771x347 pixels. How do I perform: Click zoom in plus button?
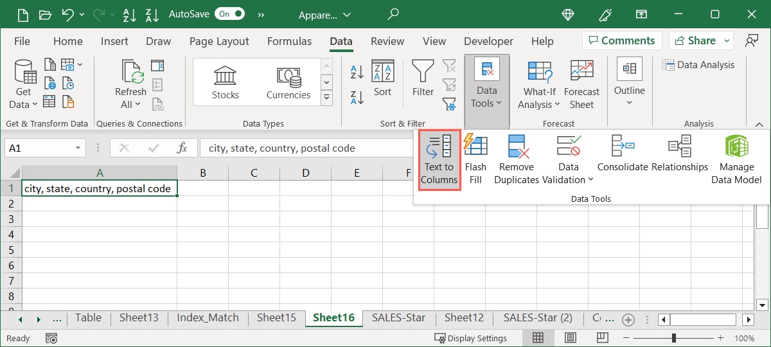tap(719, 338)
